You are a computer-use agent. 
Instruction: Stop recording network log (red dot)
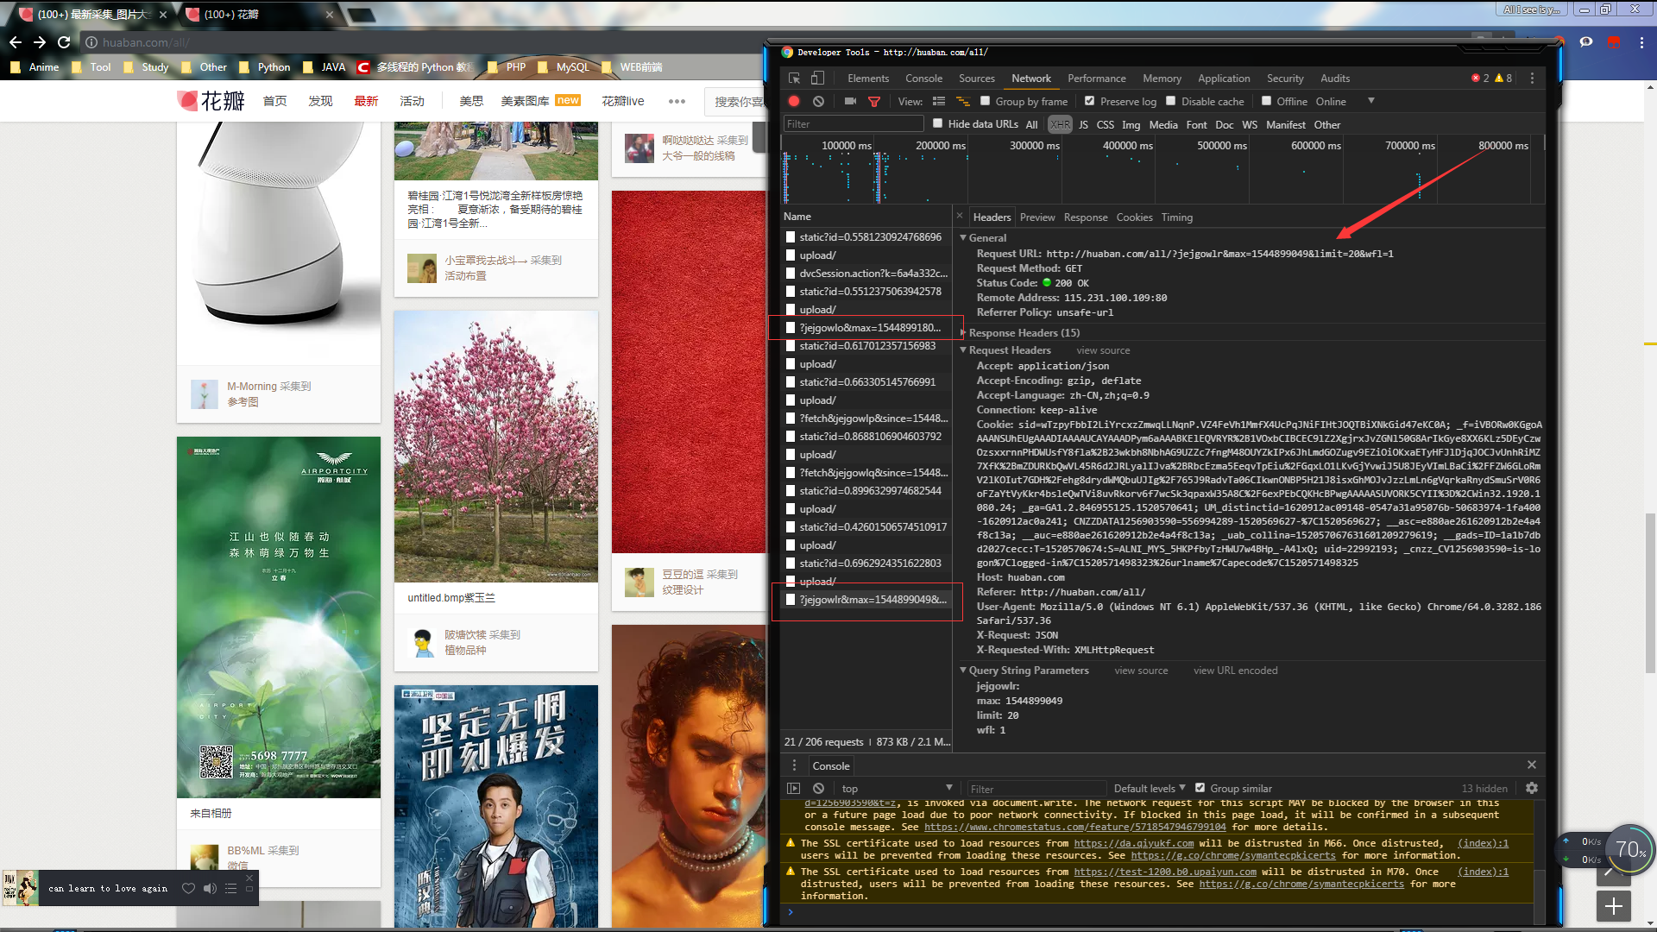794,102
